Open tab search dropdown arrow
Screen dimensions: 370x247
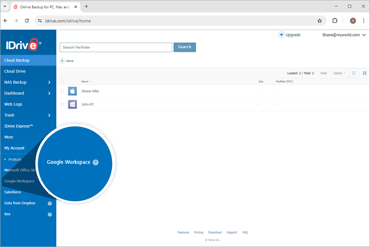5,7
